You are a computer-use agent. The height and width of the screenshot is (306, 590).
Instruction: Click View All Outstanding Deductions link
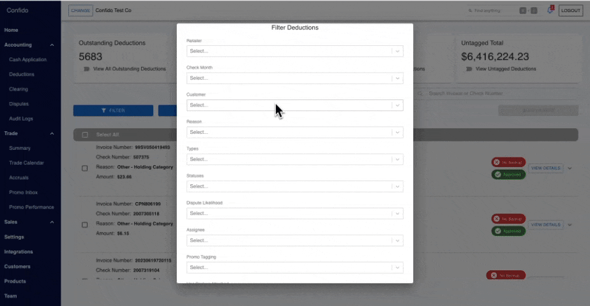(x=130, y=69)
